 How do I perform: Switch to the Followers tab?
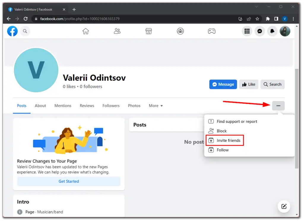(111, 106)
